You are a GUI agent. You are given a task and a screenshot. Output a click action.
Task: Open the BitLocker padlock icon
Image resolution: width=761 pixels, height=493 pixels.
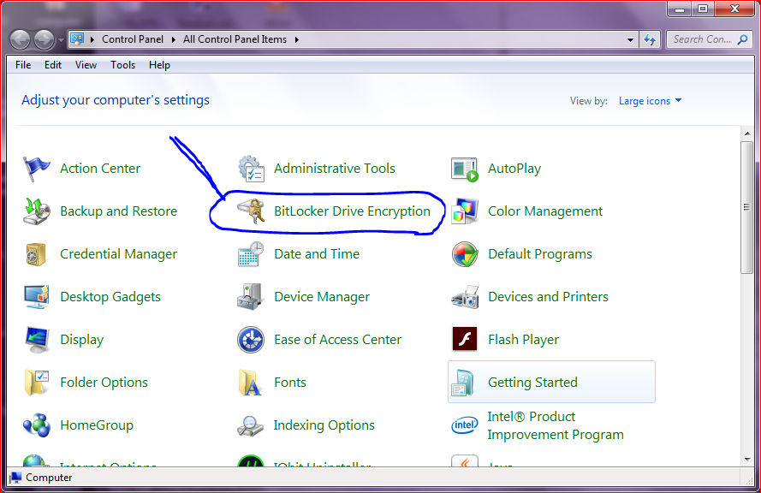[x=251, y=211]
